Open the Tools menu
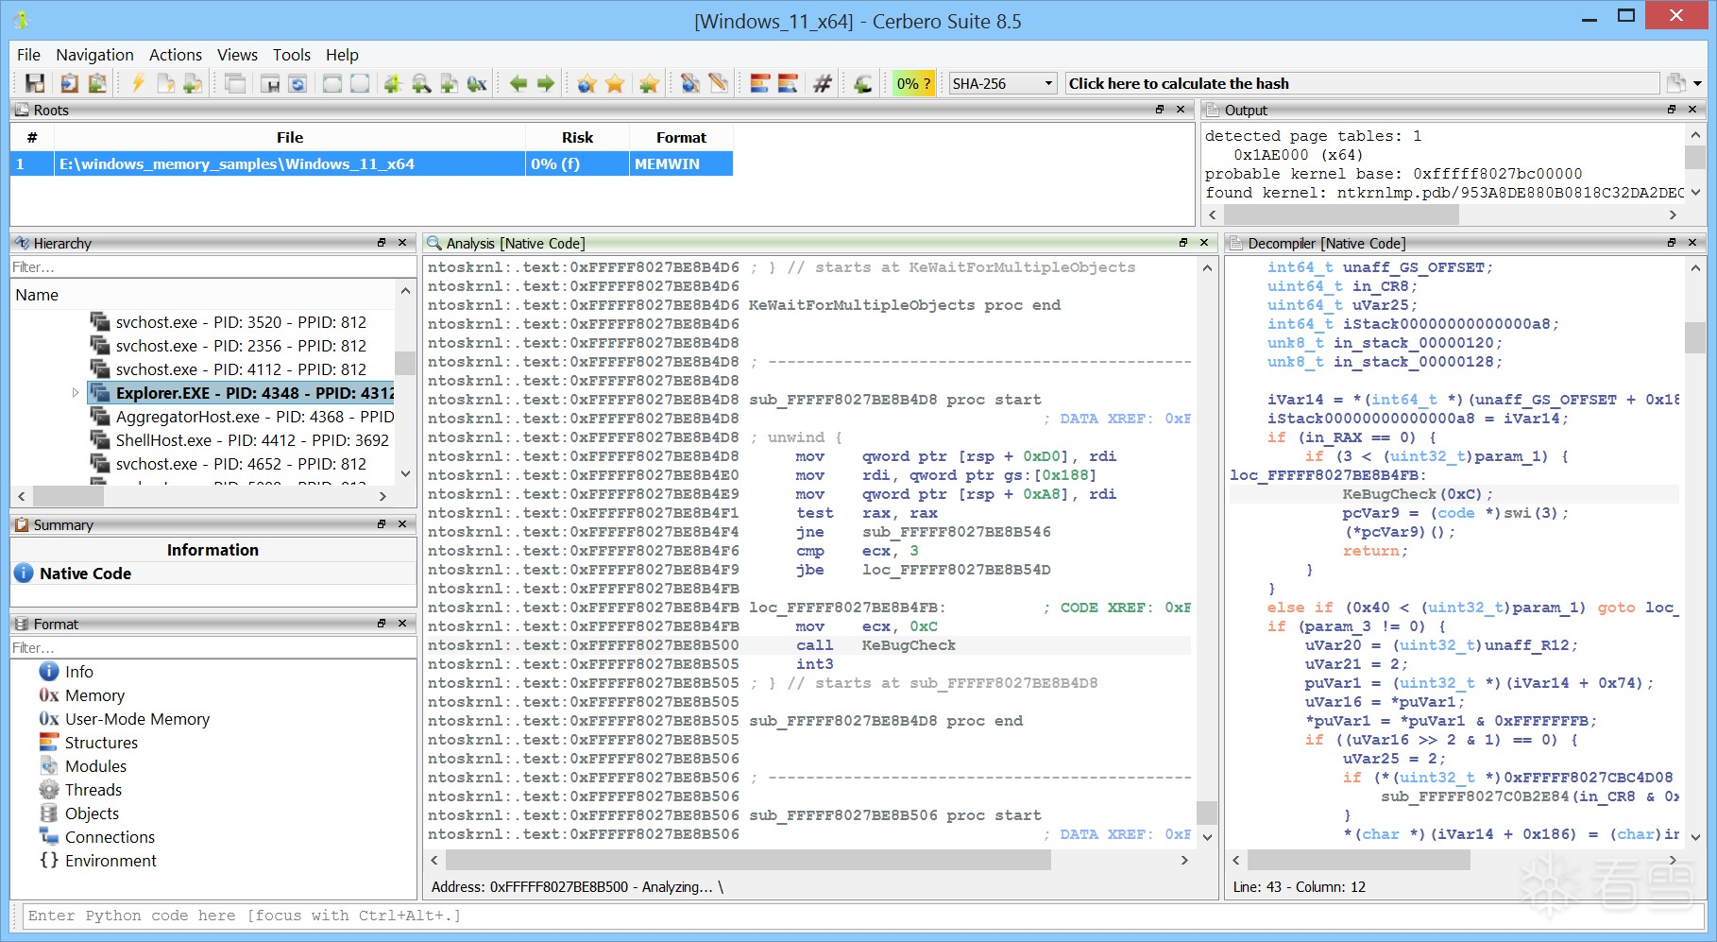Image resolution: width=1717 pixels, height=942 pixels. point(291,55)
